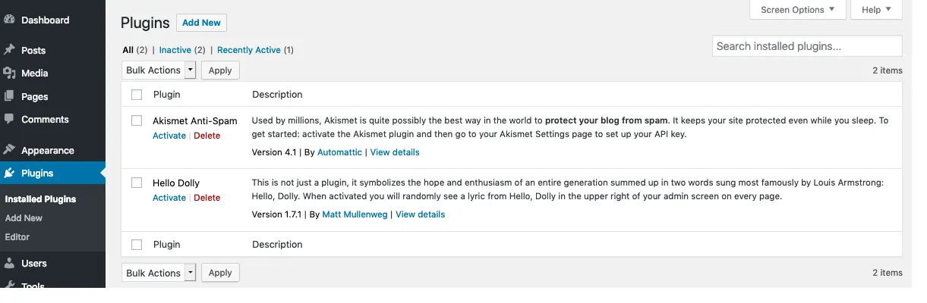The image size is (927, 303).
Task: Select Add New in Plugins submenu
Action: (x=24, y=218)
